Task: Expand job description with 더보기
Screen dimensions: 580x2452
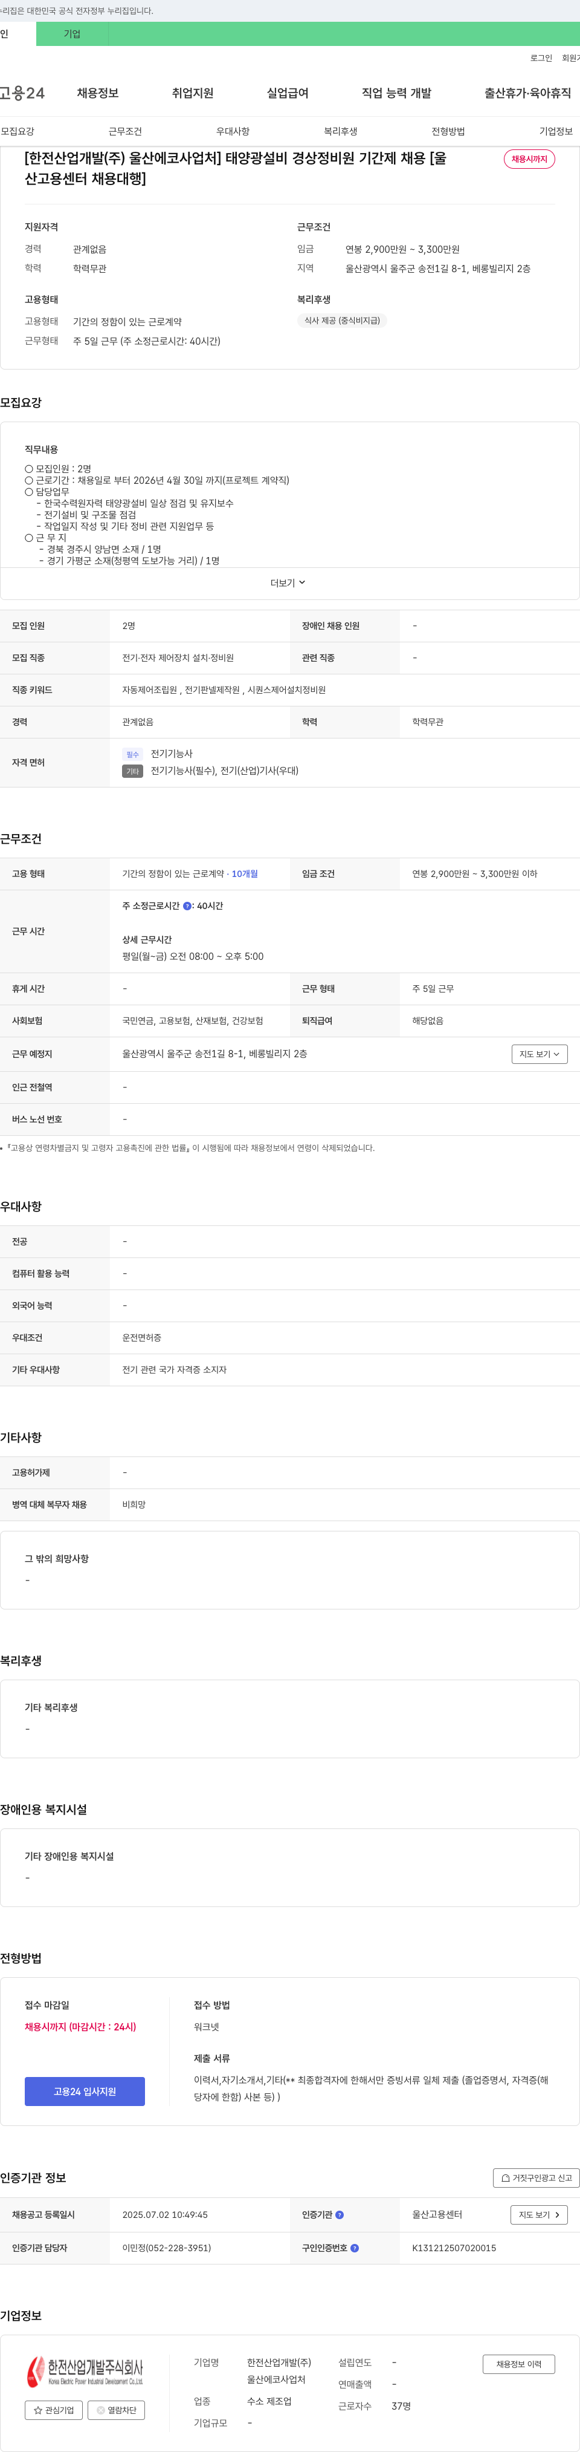Action: pyautogui.click(x=288, y=582)
